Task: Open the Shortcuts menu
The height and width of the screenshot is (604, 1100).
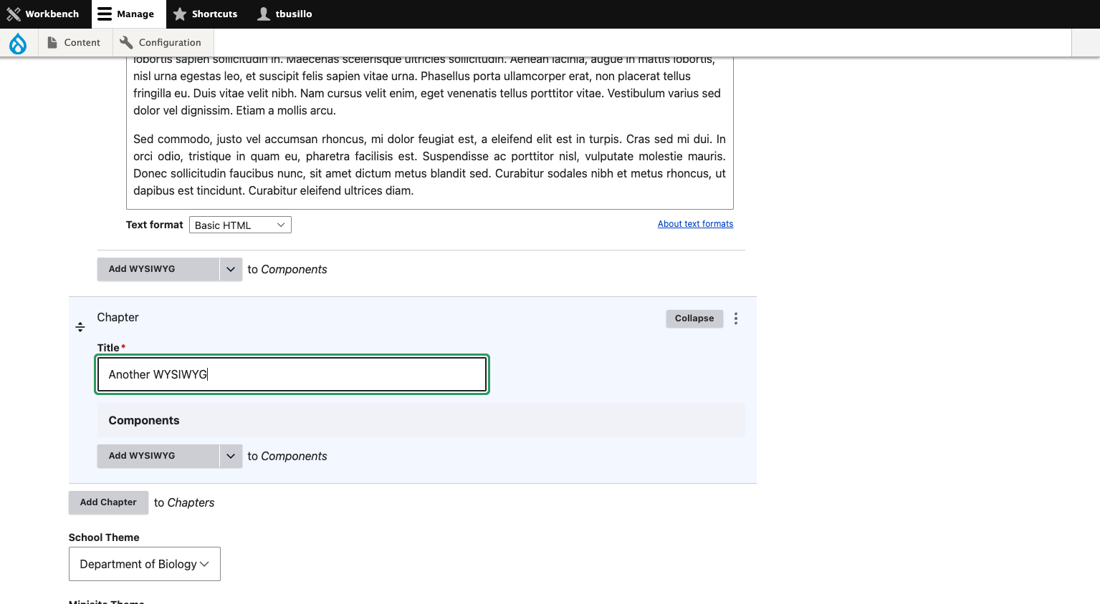Action: pos(206,14)
